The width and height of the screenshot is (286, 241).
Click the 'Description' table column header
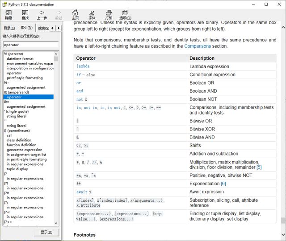[231, 58]
